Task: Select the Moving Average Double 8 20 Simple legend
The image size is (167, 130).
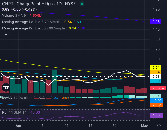Action: click(x=31, y=22)
